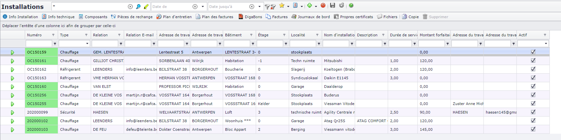Click the floppy disk save icon

333,5
